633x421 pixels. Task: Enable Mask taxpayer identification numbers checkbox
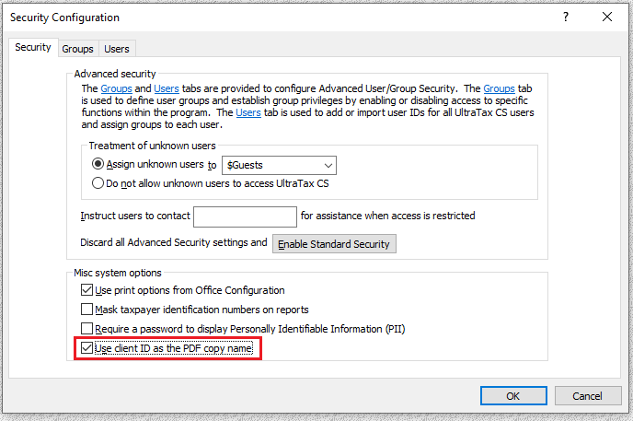(x=87, y=310)
